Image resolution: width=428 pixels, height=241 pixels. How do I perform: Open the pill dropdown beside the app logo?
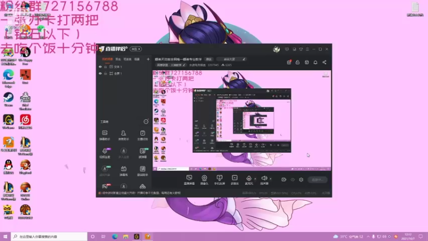pos(136,49)
